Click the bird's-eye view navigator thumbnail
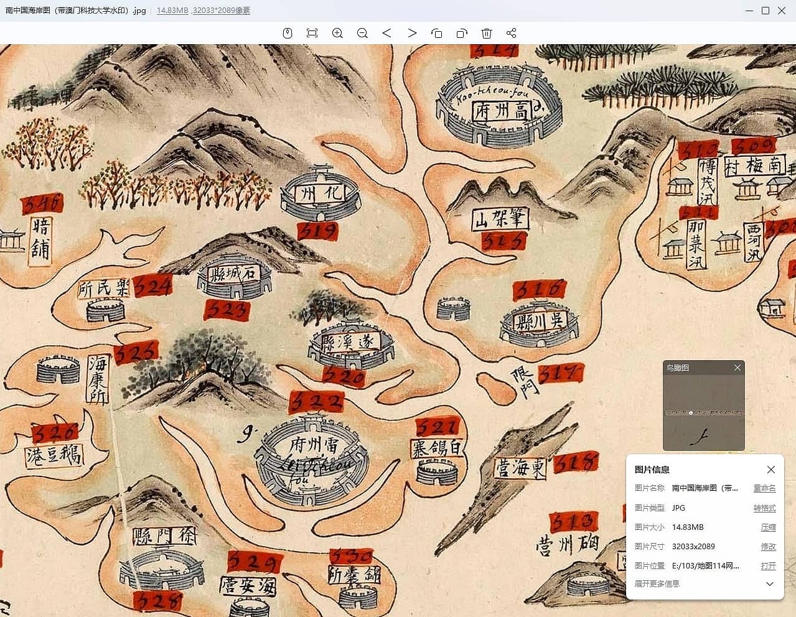The height and width of the screenshot is (617, 796). [x=704, y=413]
